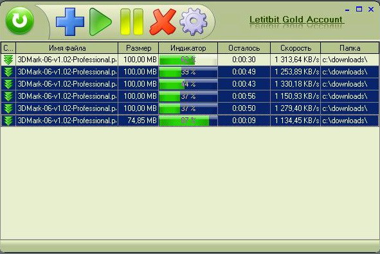380x254 pixels.
Task: Delete download with the red X icon
Action: coord(163,22)
